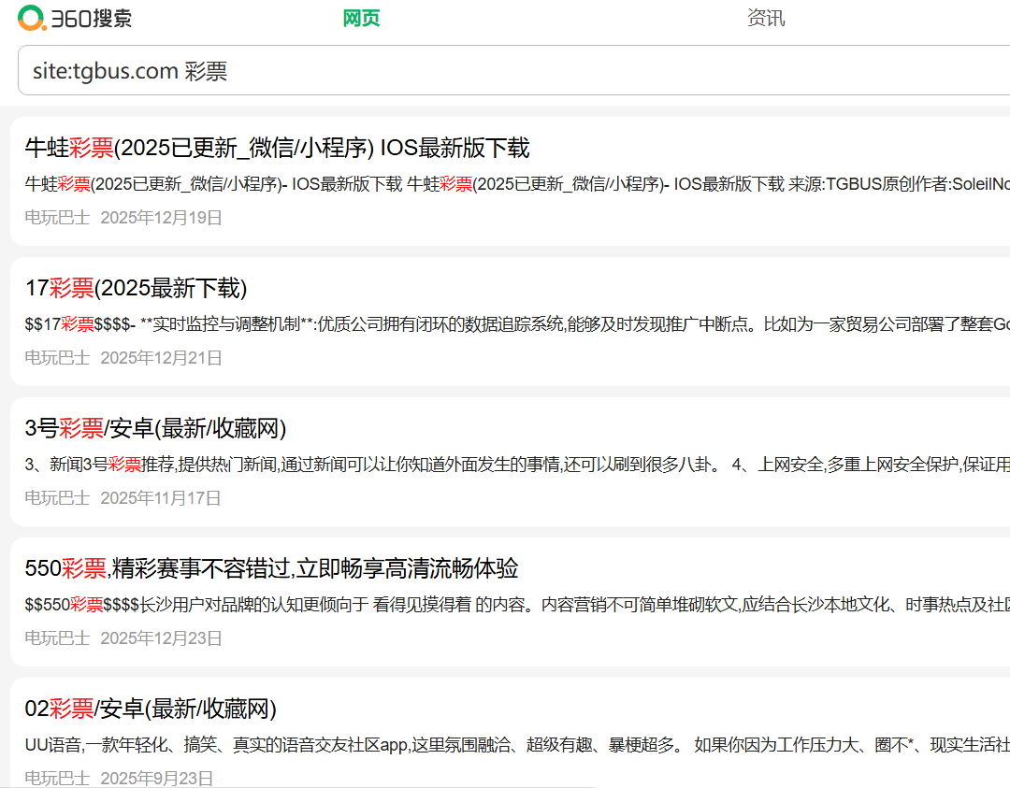
Task: Click 电玩巴士 source dated 2025年12月23日
Action: [x=57, y=638]
